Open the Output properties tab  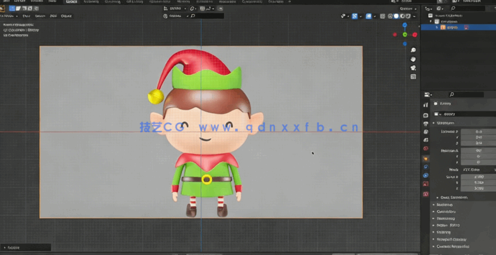(426, 124)
